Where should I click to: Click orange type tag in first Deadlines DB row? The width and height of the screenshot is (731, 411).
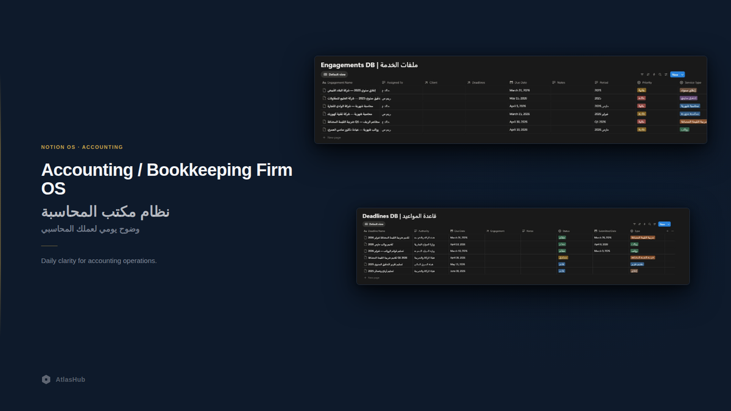643,237
